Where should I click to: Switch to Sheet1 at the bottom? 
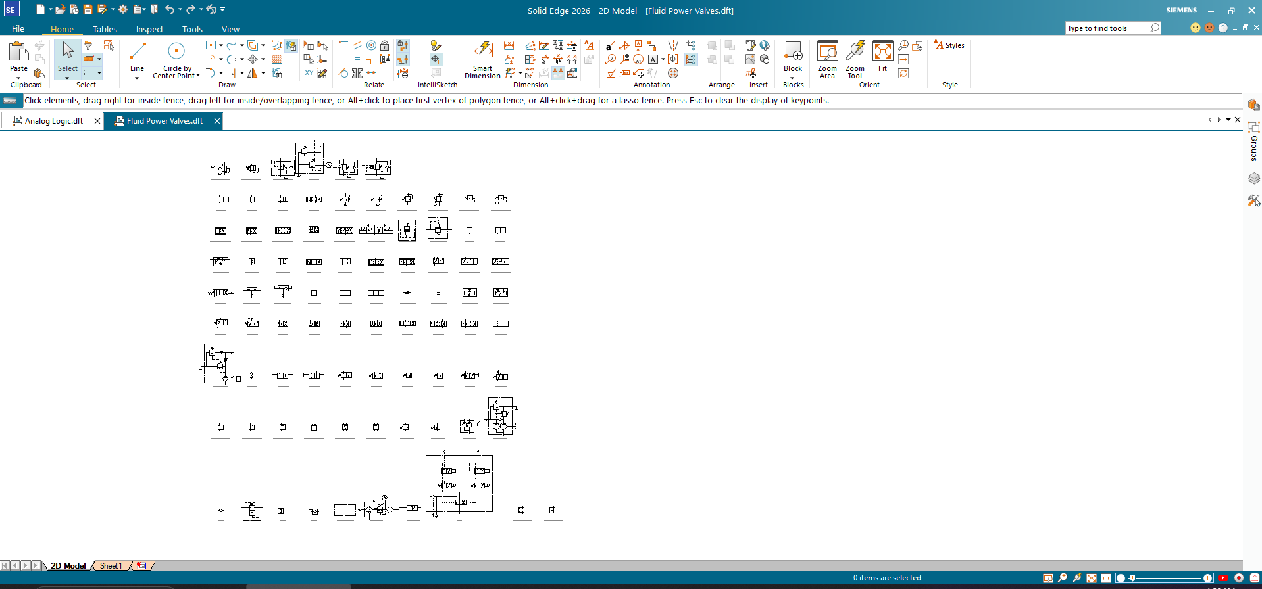[x=111, y=565]
